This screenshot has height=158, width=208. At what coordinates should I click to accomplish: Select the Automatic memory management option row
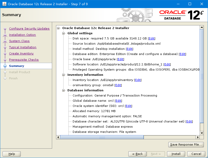[x=107, y=116]
